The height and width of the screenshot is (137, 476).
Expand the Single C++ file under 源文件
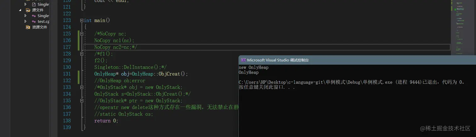click(x=25, y=16)
